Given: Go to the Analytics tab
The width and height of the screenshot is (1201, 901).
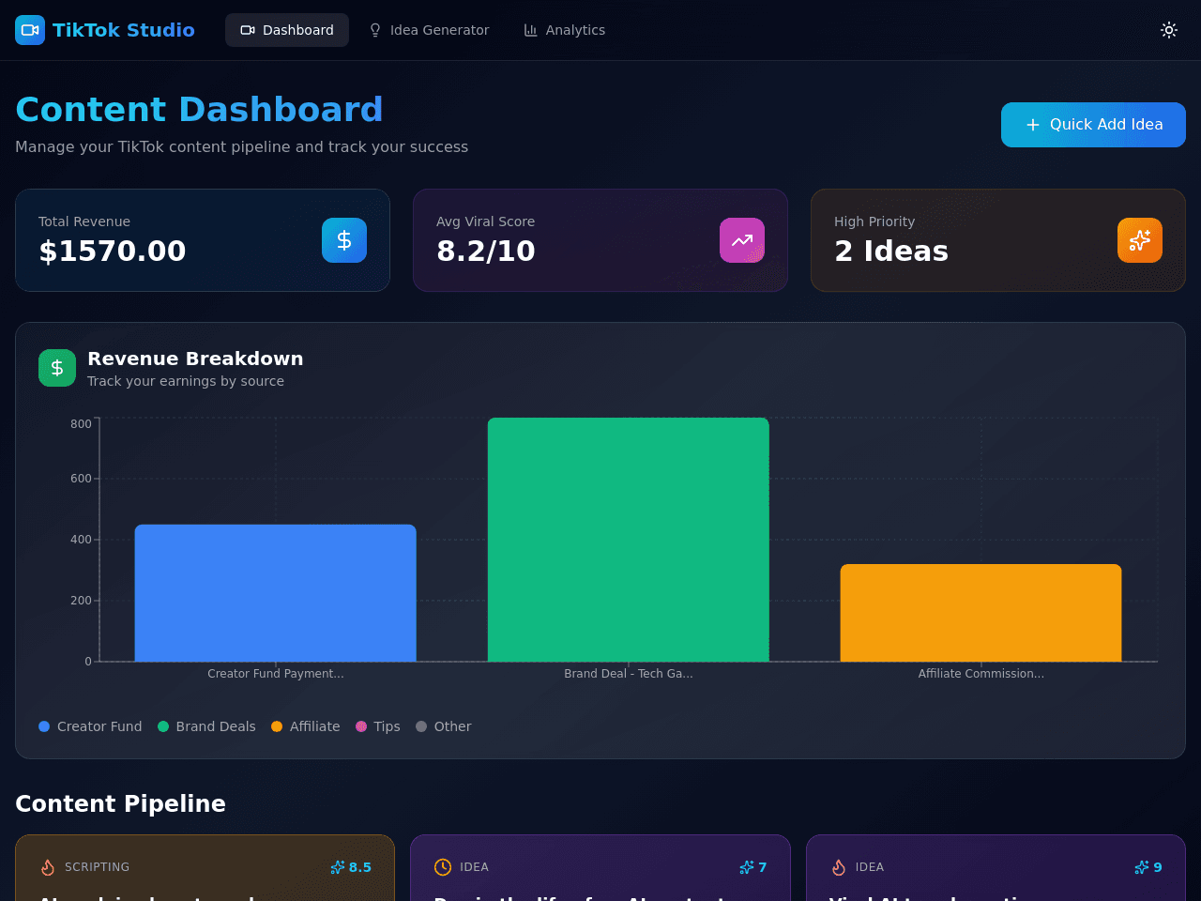Looking at the screenshot, I should point(564,30).
